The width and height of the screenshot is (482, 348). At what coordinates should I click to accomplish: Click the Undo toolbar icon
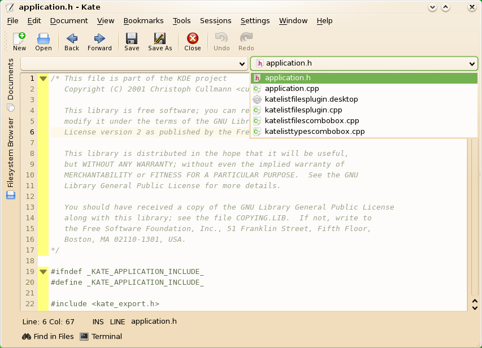click(222, 41)
